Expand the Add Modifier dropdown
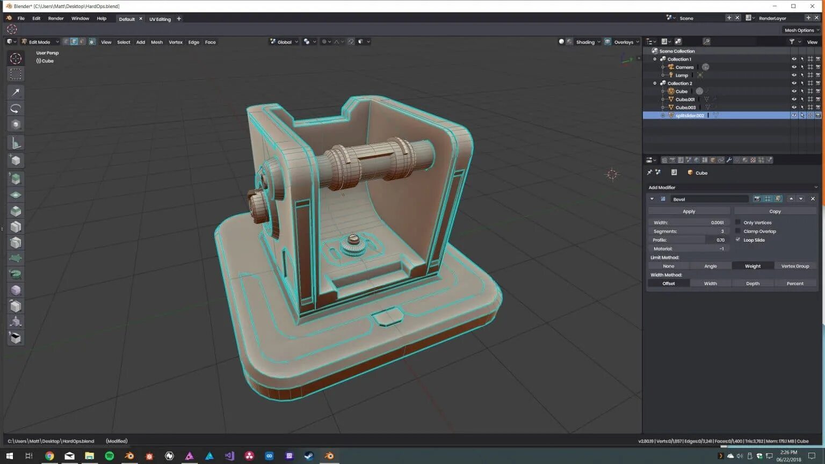Screen dimensions: 825x464 click(x=733, y=187)
